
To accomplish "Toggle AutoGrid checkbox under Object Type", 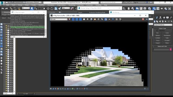I will point(157,31).
